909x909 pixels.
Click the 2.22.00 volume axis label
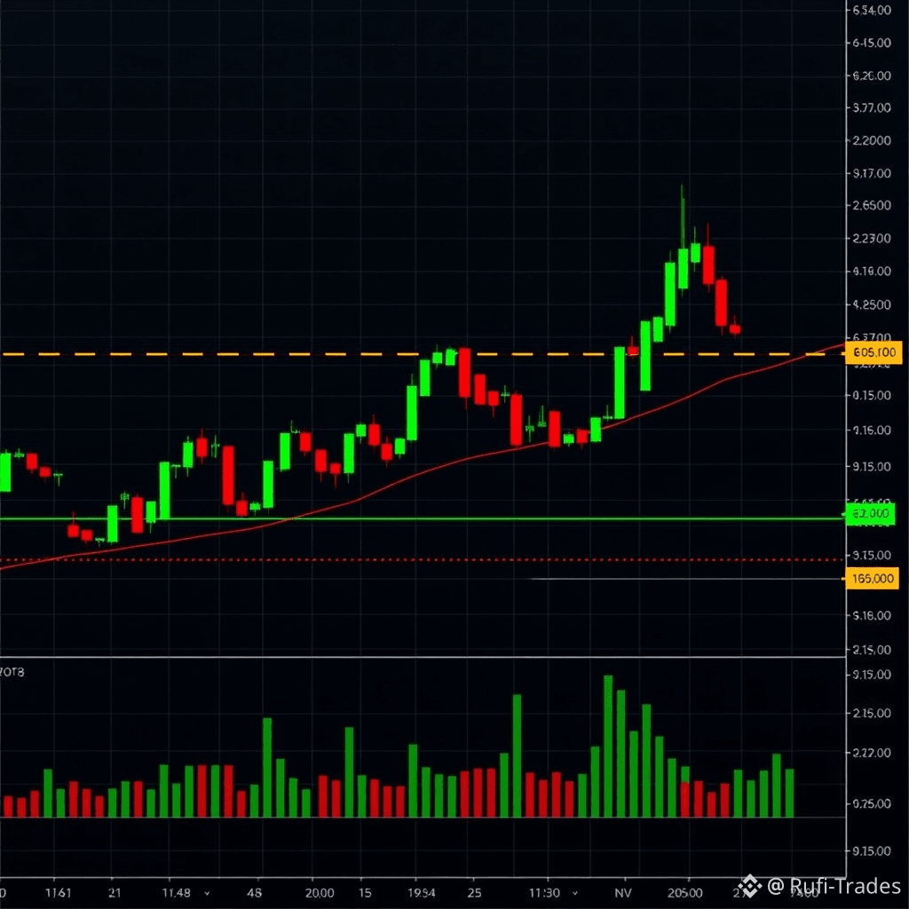pyautogui.click(x=872, y=753)
